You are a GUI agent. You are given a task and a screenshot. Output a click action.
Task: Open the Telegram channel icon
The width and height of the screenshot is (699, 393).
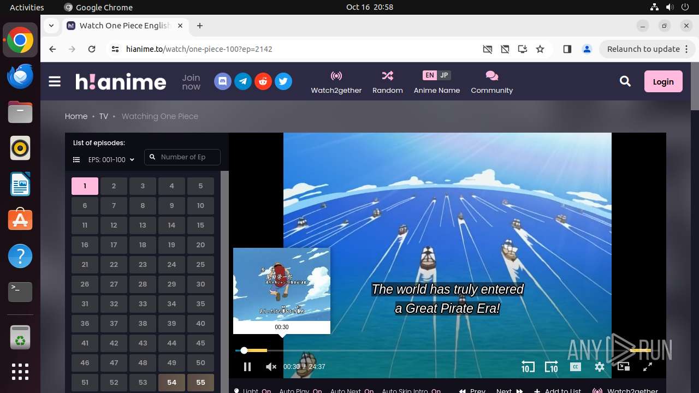(243, 82)
